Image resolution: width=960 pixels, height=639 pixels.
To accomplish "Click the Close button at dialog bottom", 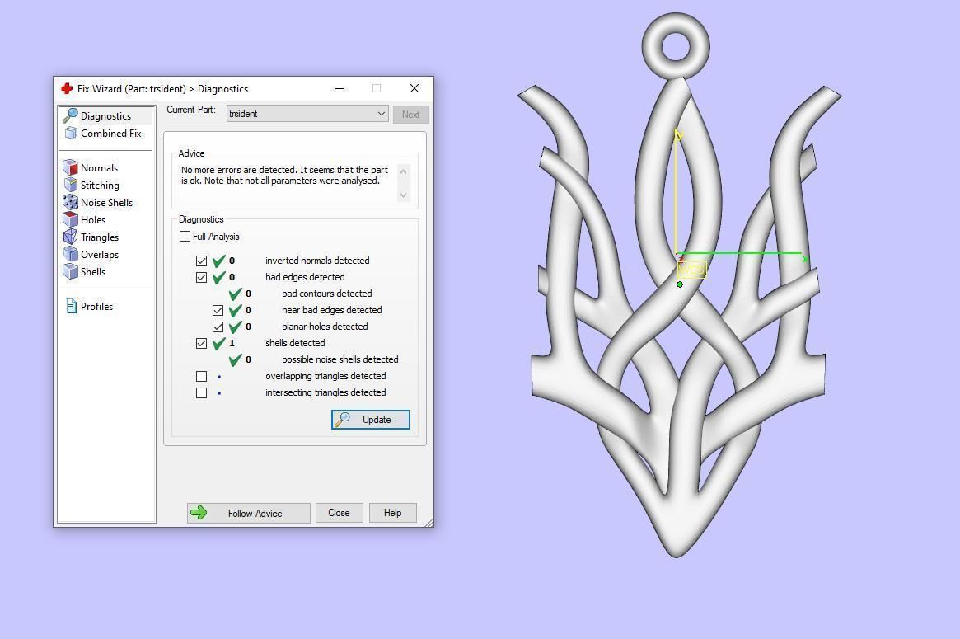I will coord(340,513).
